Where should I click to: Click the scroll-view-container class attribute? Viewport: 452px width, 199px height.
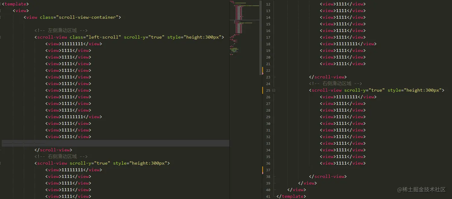pos(79,17)
